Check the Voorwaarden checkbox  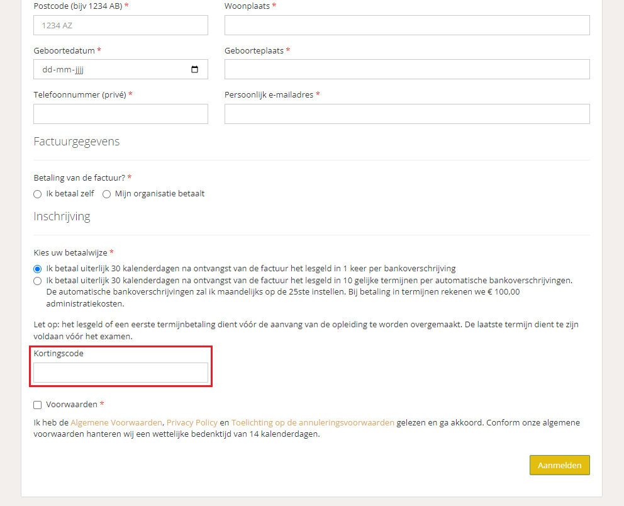point(37,405)
